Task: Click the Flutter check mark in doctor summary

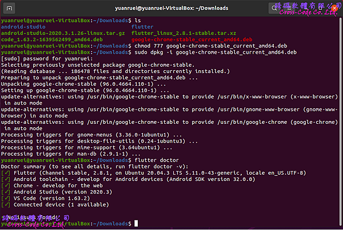Action: coord(6,172)
